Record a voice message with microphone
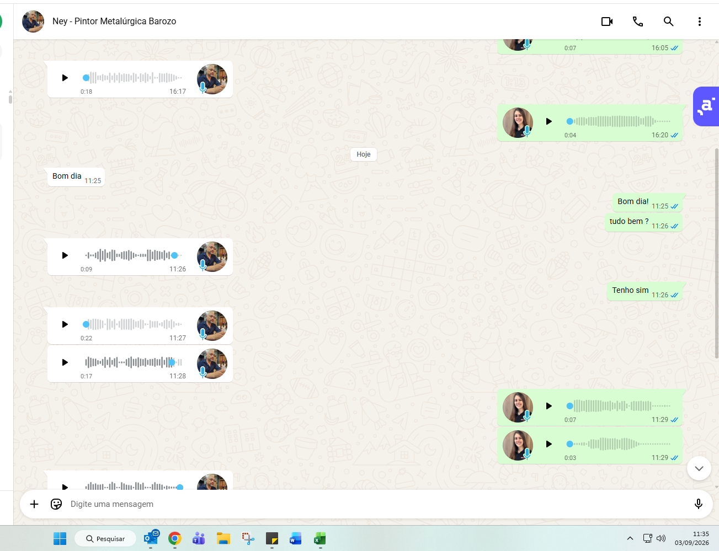Image resolution: width=719 pixels, height=551 pixels. [699, 504]
